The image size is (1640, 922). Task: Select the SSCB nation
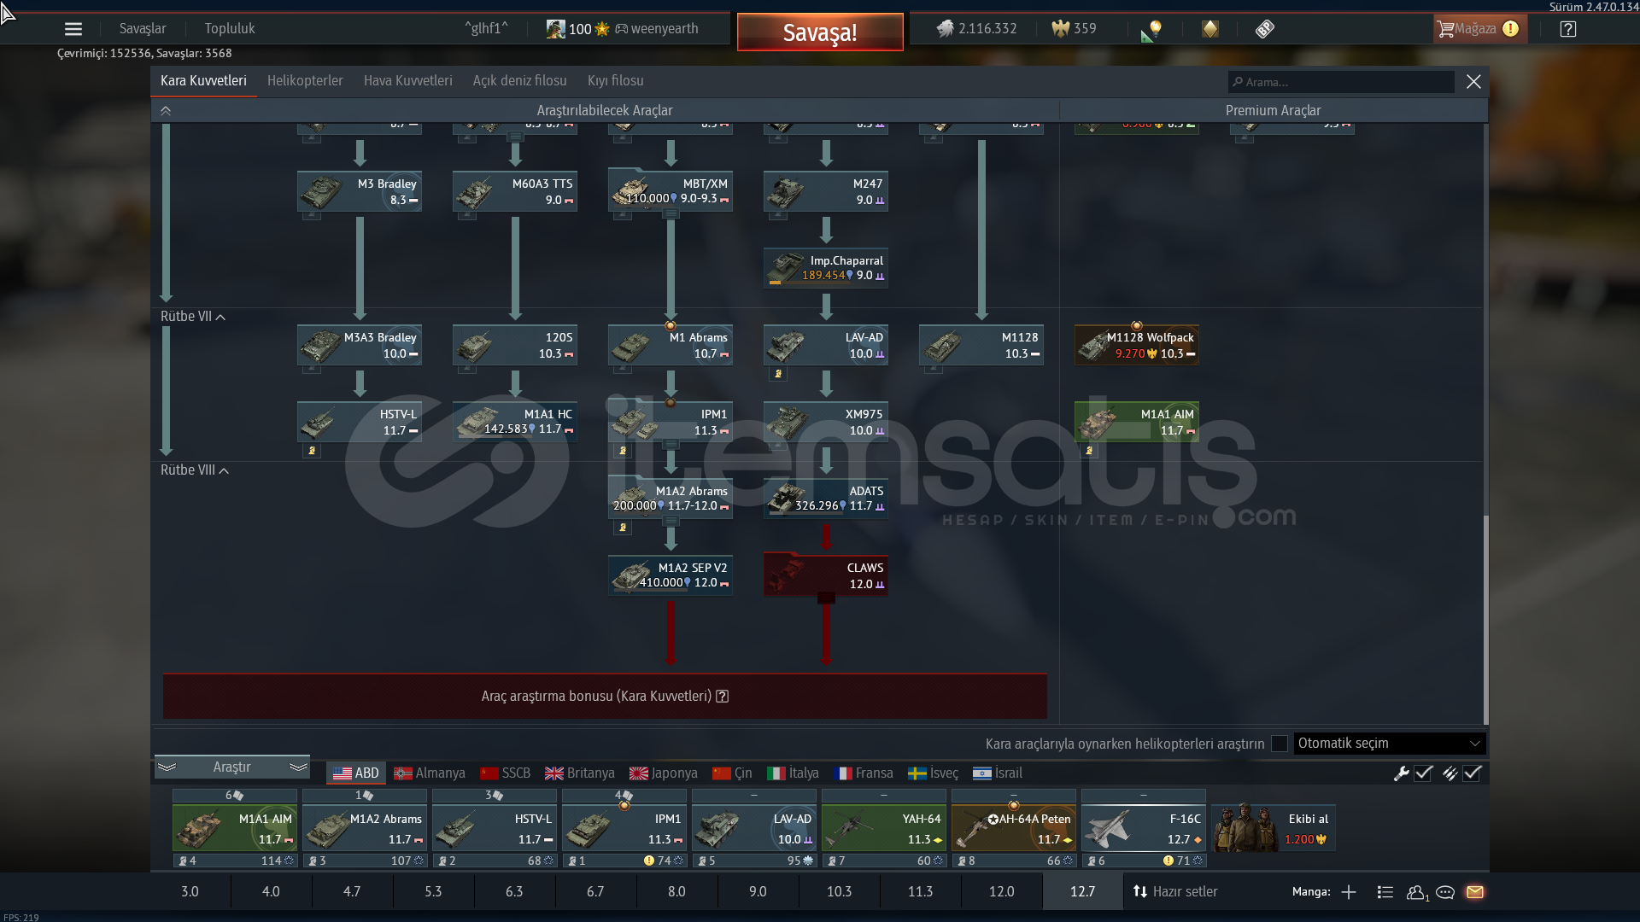click(x=506, y=773)
